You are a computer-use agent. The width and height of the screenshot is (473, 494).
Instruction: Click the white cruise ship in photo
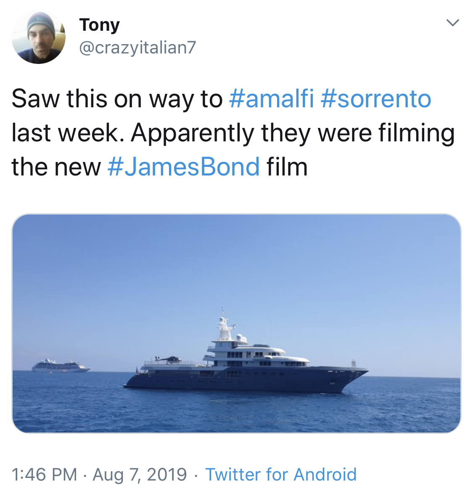click(x=61, y=366)
